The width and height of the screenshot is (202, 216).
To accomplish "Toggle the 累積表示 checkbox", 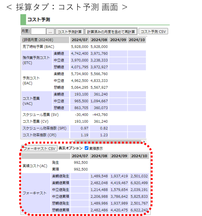I will click(x=86, y=148).
